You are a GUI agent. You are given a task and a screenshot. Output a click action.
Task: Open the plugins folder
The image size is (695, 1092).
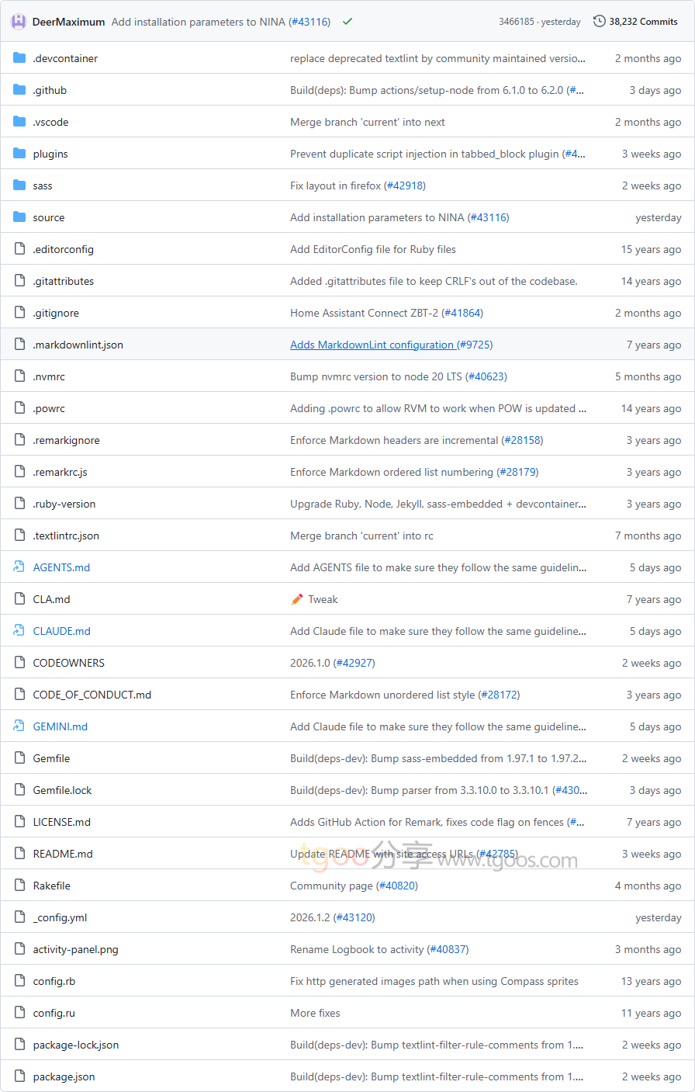50,154
